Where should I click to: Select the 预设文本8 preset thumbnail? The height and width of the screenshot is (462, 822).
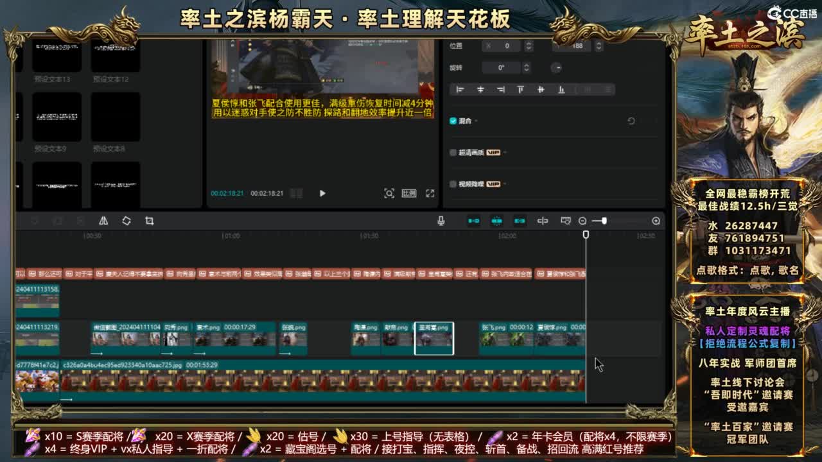click(116, 117)
